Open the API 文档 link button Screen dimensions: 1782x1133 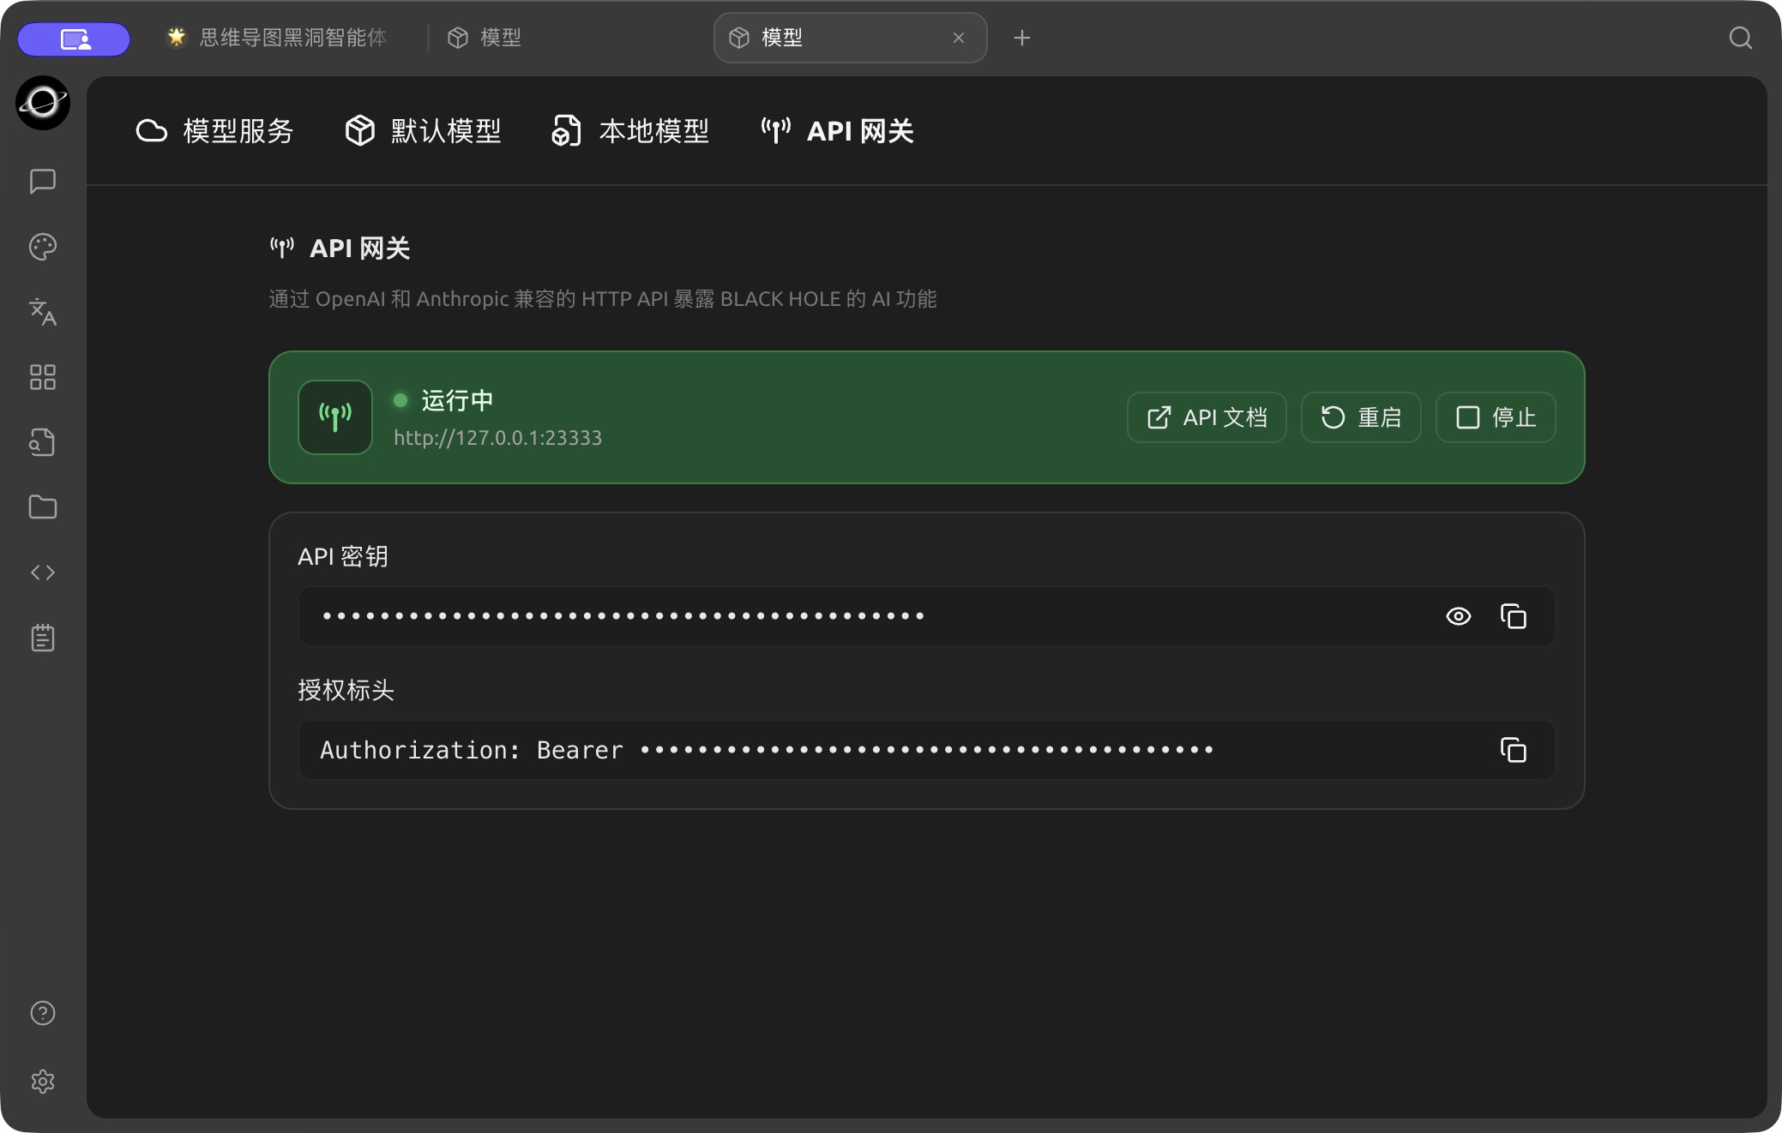coord(1207,417)
